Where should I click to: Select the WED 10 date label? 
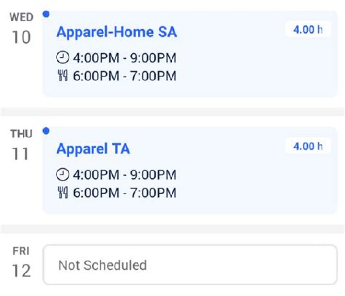point(21,29)
